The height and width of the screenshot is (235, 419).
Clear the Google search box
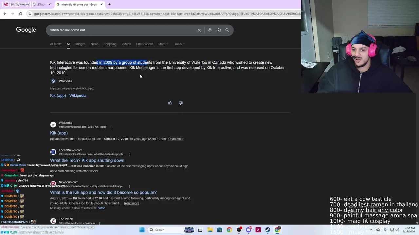coord(199,30)
